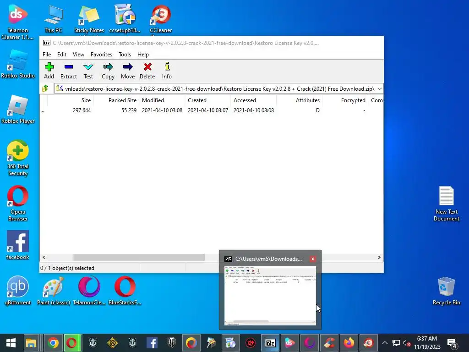Open the View menu

pos(78,55)
